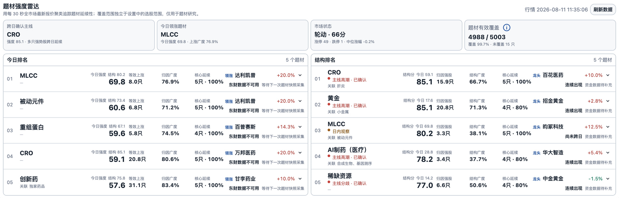Select the 市场状态 轮动 · 66分 card
This screenshot has width=619, height=198.
pos(386,35)
